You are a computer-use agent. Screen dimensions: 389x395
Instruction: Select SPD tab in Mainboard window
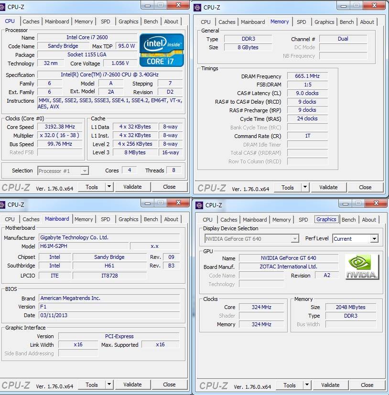point(106,219)
